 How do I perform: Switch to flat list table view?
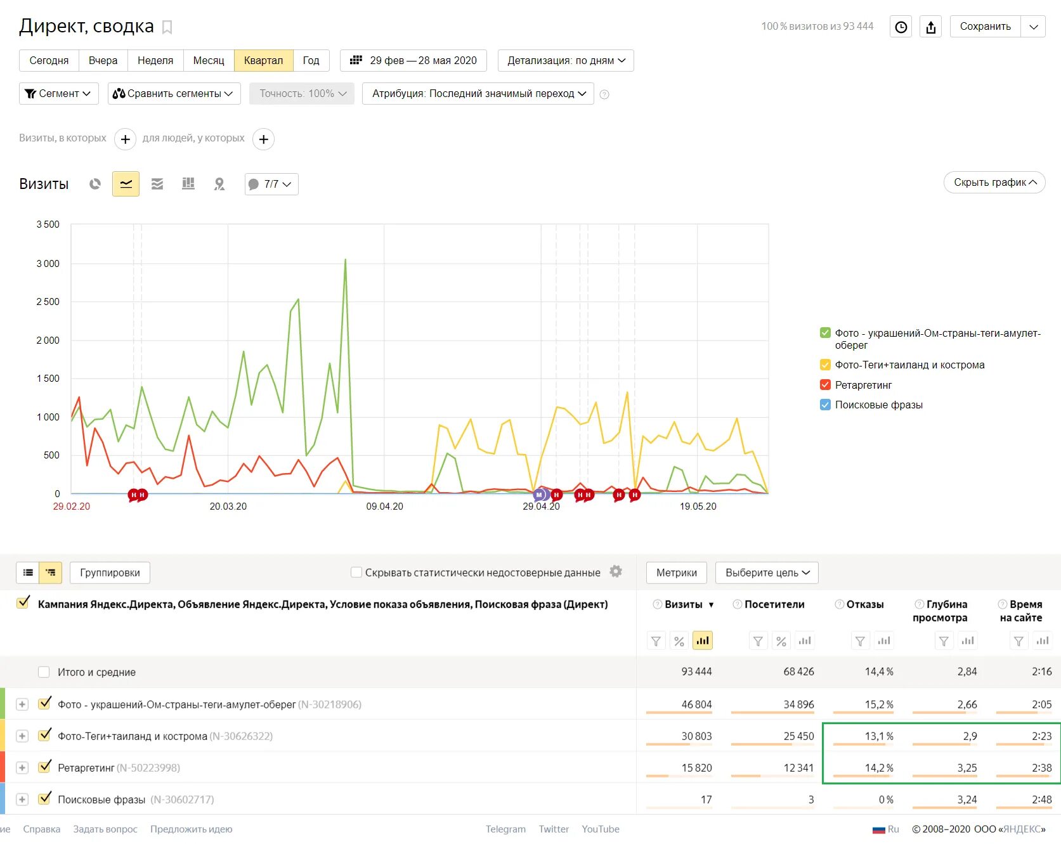click(x=28, y=573)
